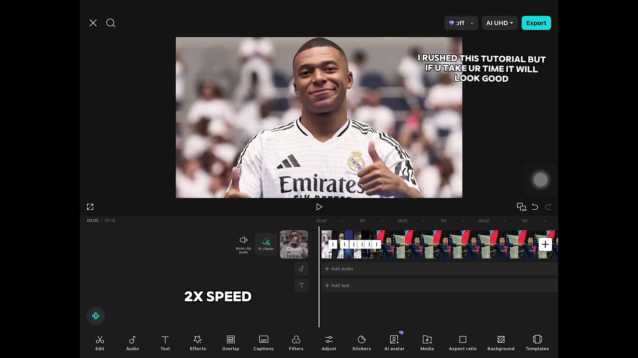Jump to the 00:01 ruler mark

(x=403, y=221)
